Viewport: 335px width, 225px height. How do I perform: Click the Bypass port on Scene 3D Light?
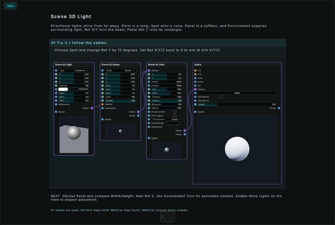pyautogui.click(x=56, y=112)
